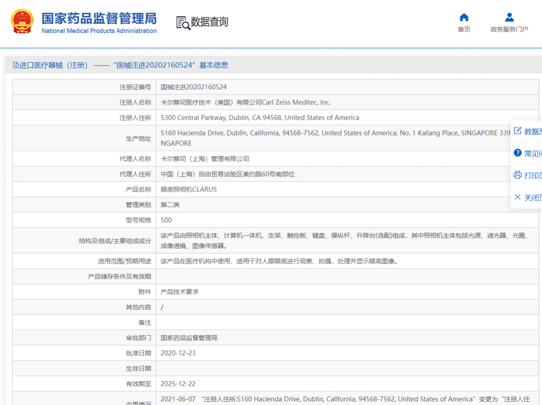
Task: Click the 首页 house icon
Action: tap(464, 18)
